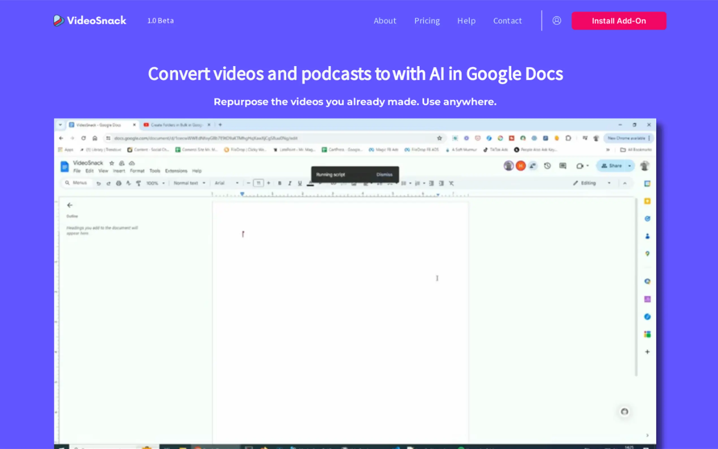The width and height of the screenshot is (718, 449).
Task: Click the print icon in Docs toolbar
Action: [x=118, y=183]
